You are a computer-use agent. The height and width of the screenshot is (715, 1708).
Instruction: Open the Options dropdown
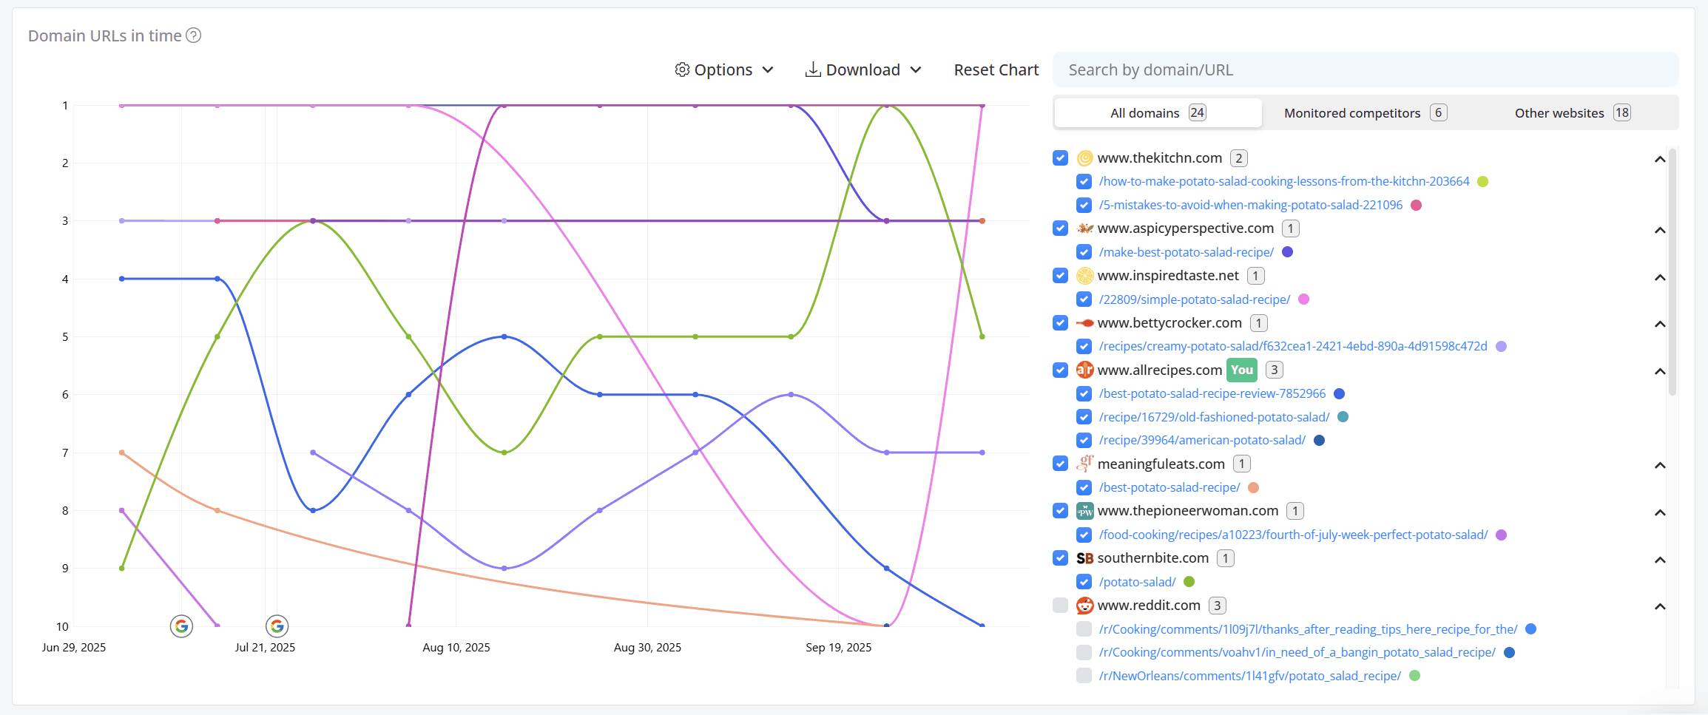724,70
